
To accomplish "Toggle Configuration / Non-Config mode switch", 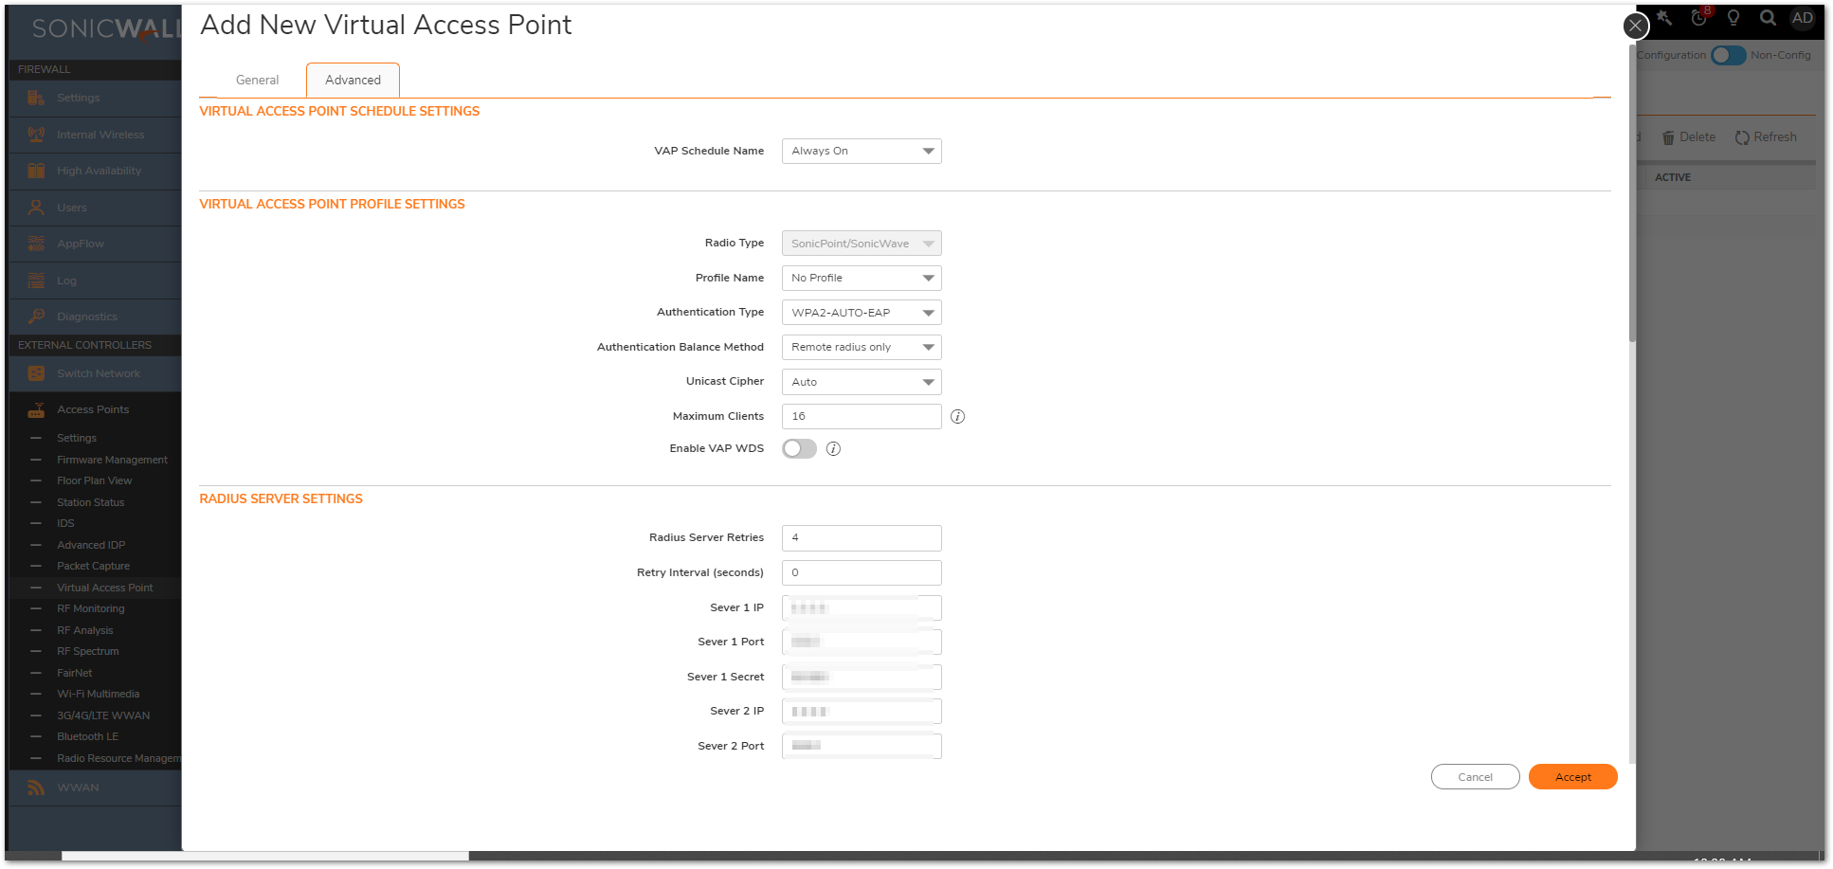I will point(1728,55).
